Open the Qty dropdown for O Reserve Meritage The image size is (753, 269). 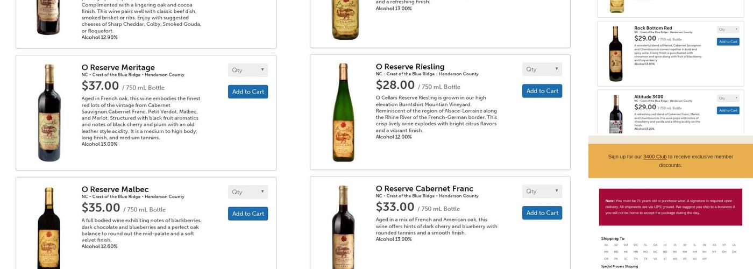pyautogui.click(x=247, y=70)
